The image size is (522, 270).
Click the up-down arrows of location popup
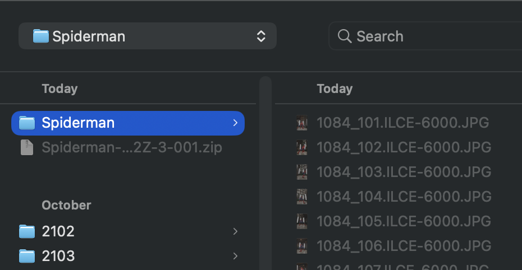[261, 36]
